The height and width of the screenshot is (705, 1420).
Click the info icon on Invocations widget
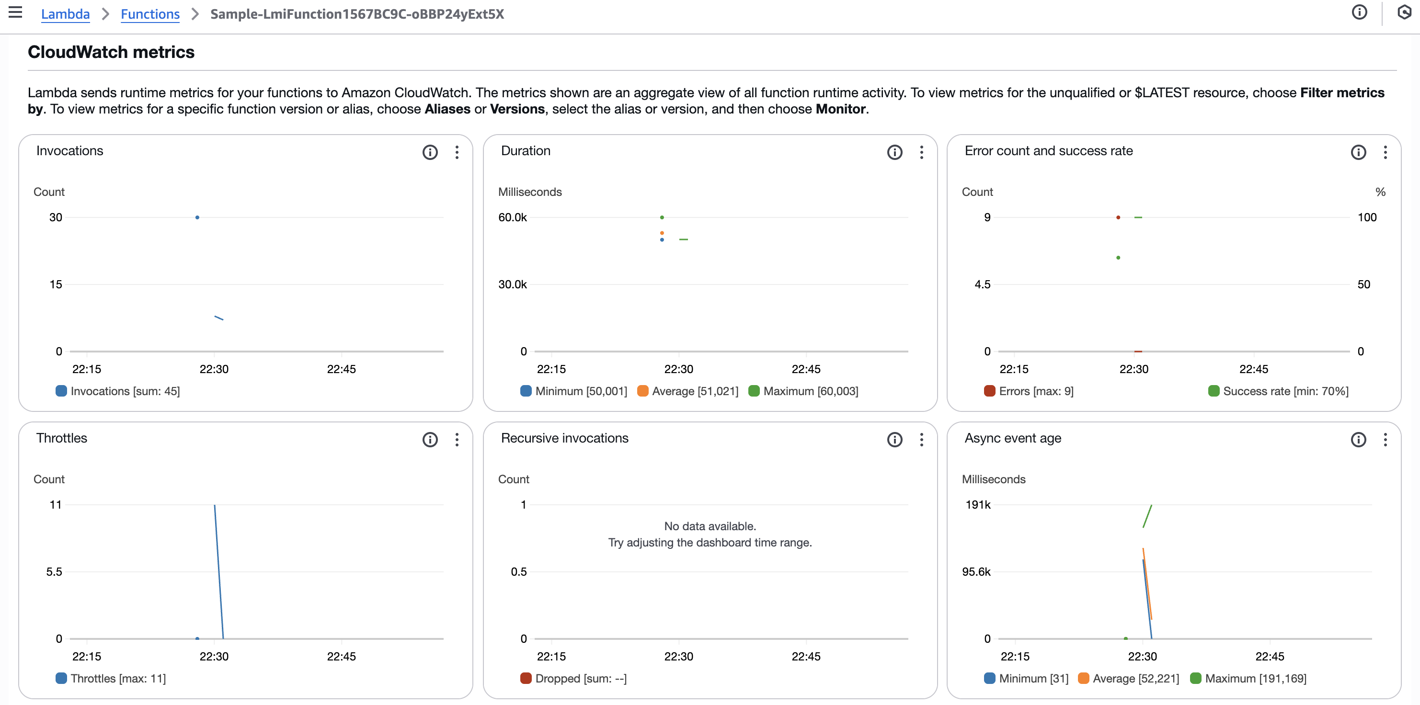pyautogui.click(x=429, y=152)
